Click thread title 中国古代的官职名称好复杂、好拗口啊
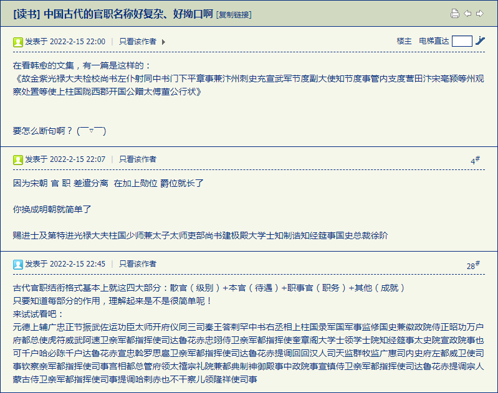 [x=128, y=14]
